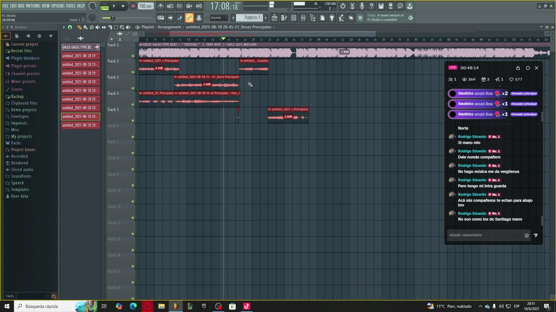
Task: Click the render/export download icon
Action: coord(410,6)
